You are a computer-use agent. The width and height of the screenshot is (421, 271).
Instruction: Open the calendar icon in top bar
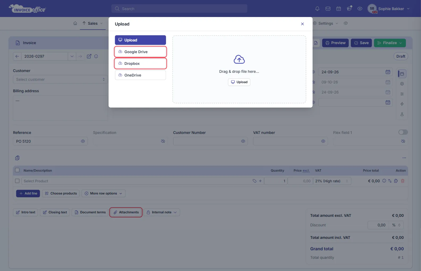(339, 9)
